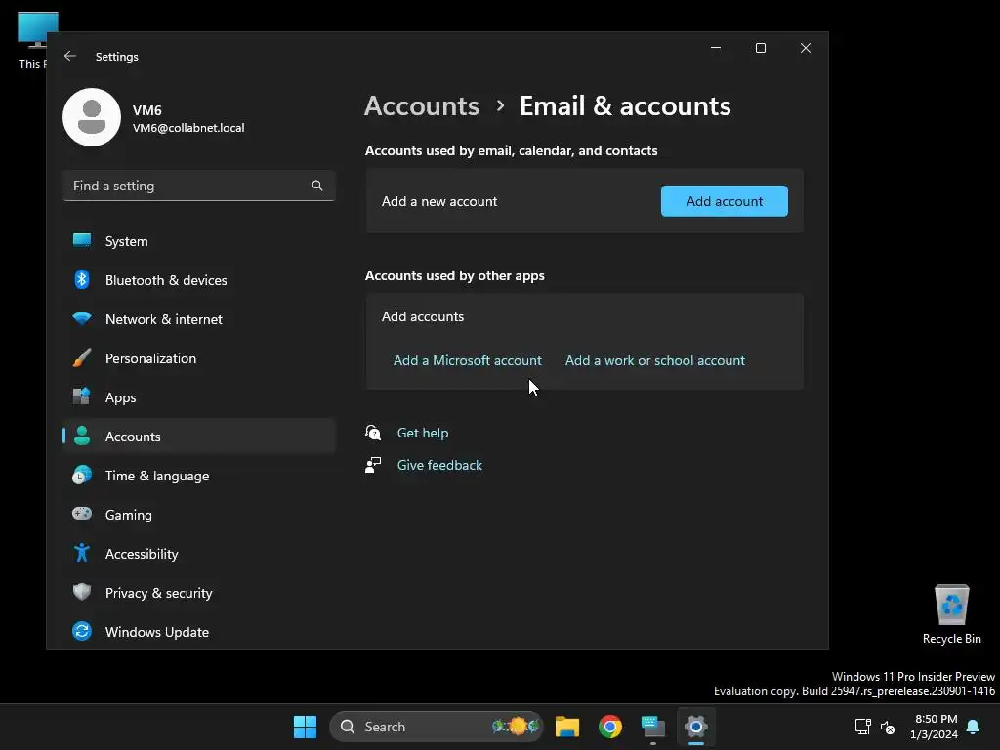
Task: Open the network display tray icon
Action: (863, 727)
